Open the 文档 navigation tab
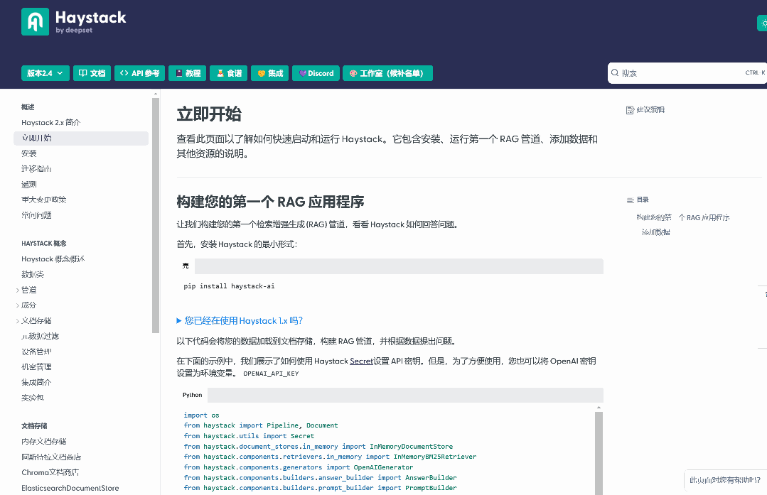The image size is (767, 495). (92, 73)
